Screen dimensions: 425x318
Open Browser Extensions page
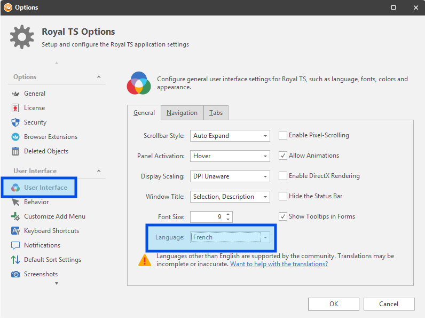click(51, 137)
